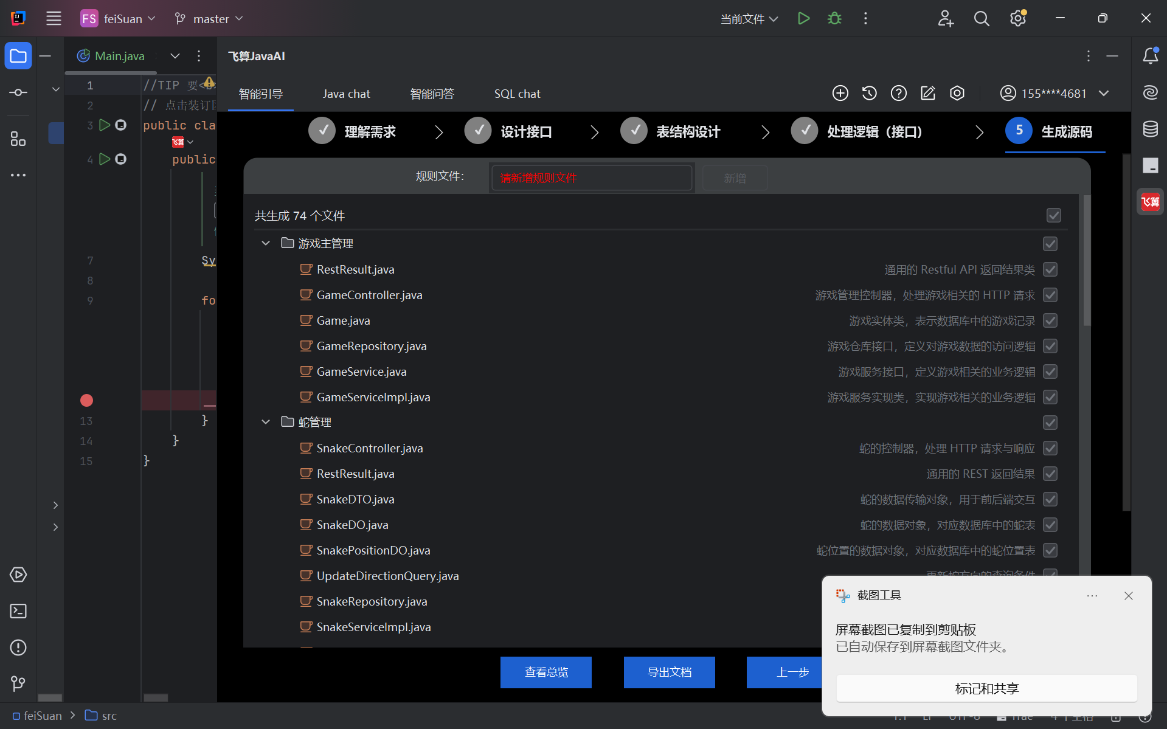
Task: Toggle the select-all files checkbox
Action: tap(1054, 215)
